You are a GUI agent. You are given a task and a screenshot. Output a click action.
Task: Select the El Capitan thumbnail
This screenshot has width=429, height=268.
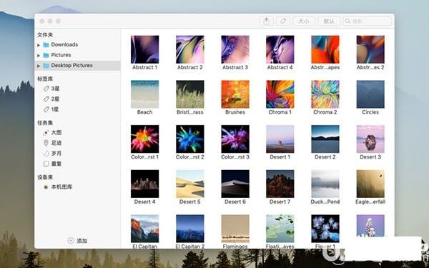144,229
